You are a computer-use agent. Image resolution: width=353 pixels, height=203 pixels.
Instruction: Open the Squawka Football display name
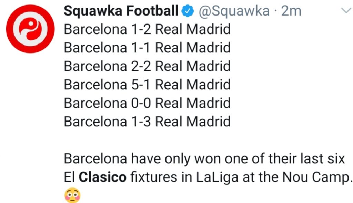[121, 11]
